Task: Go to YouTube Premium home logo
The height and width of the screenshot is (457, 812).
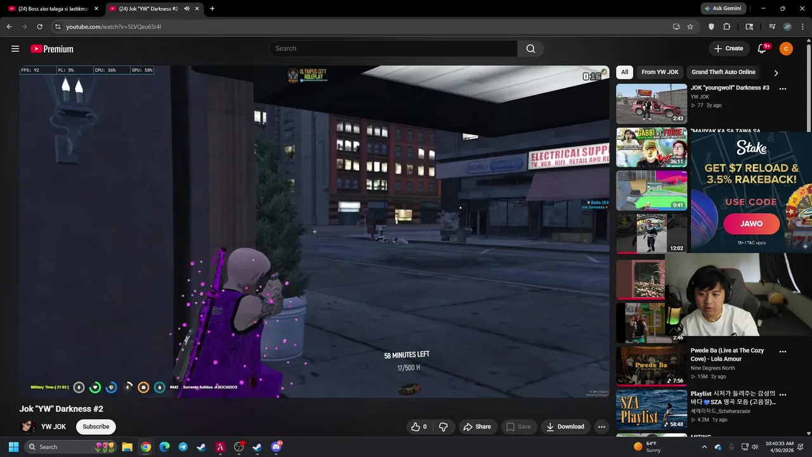Action: (x=52, y=49)
